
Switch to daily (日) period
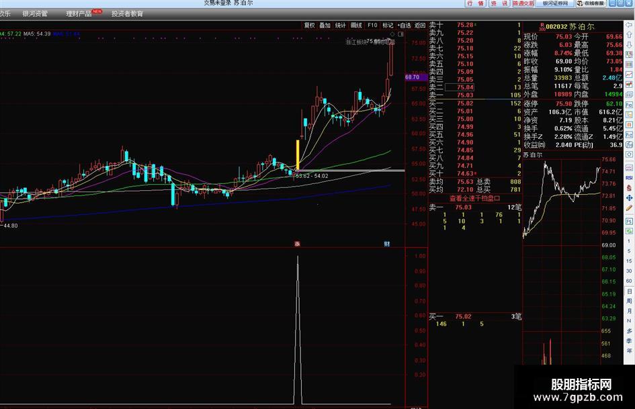629,291
